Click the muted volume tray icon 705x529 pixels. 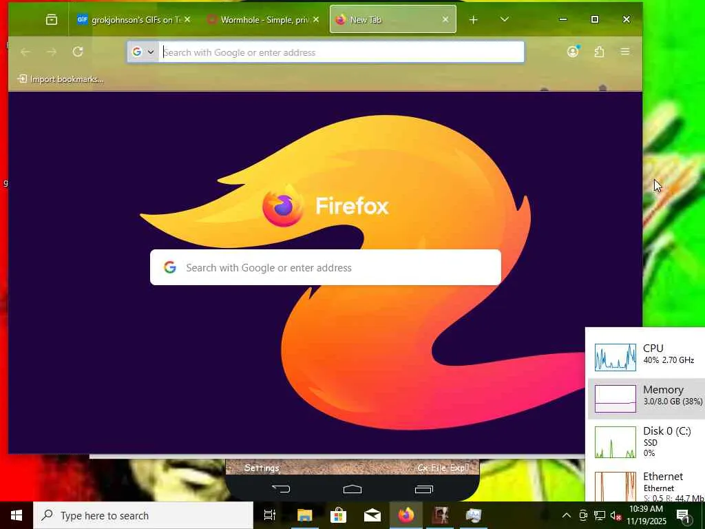point(615,515)
